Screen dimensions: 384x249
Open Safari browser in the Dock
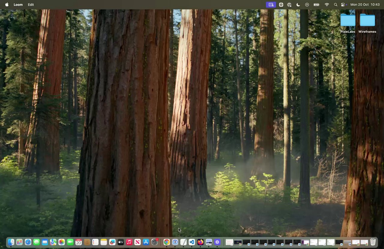pyautogui.click(x=28, y=242)
